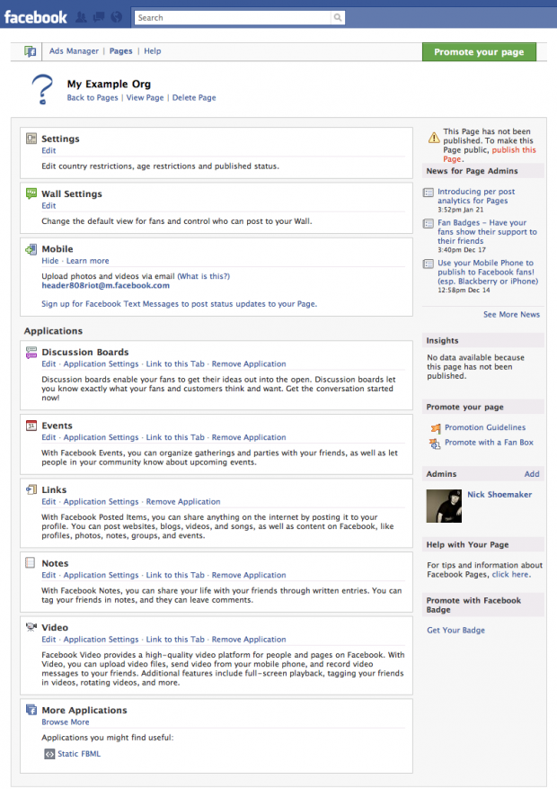Open Application Settings for Video

101,640
